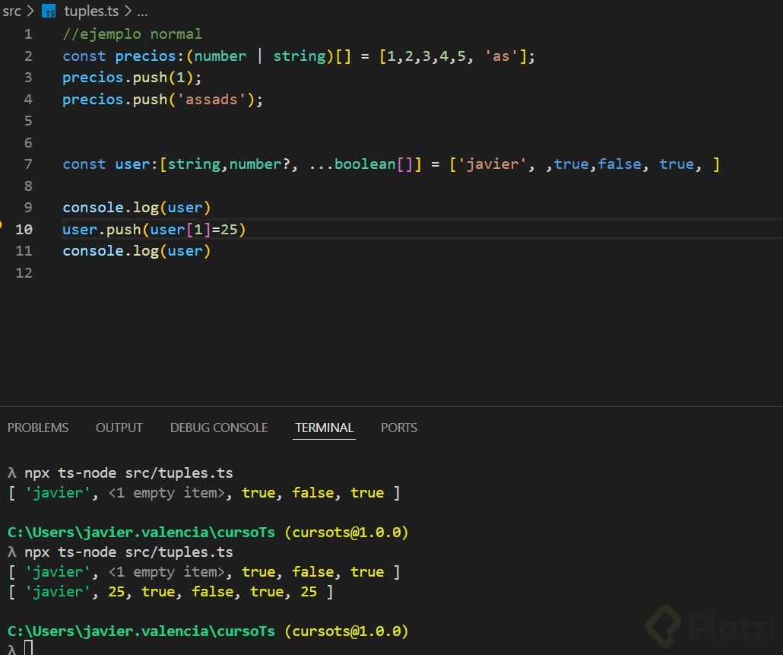The image size is (783, 655).
Task: Click 'precios' variable on line 2
Action: (x=145, y=56)
